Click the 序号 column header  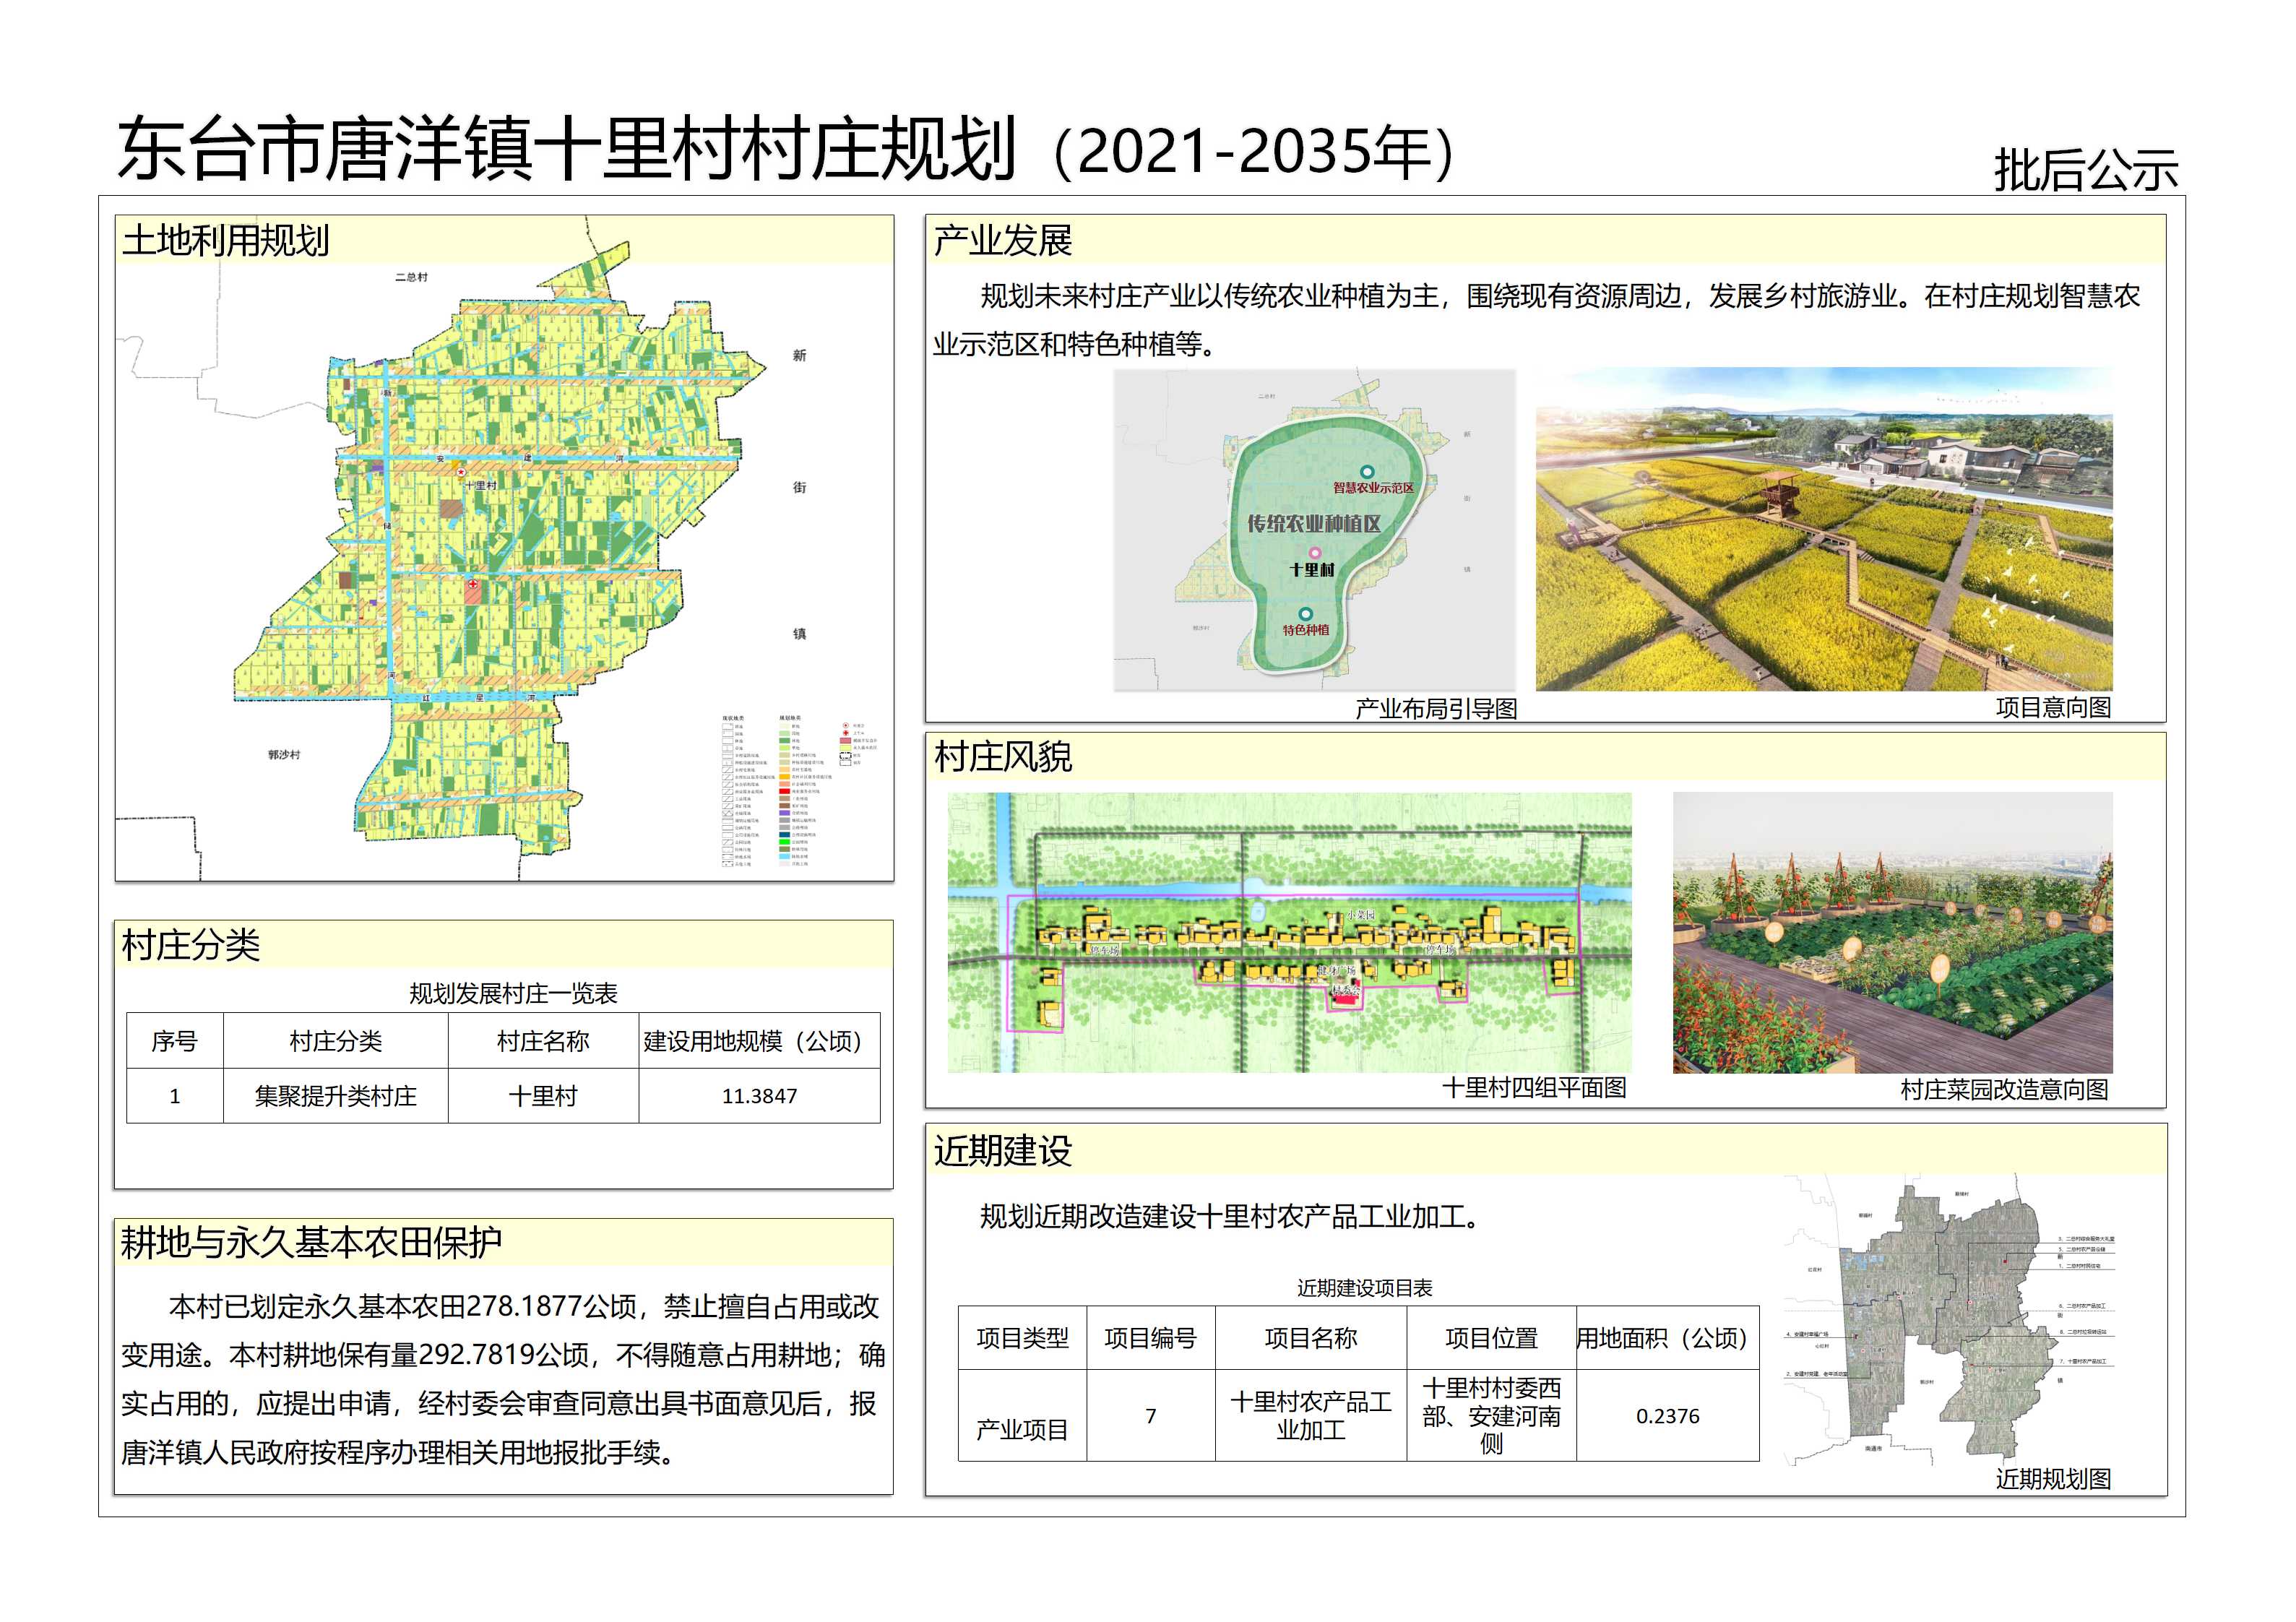175,1041
